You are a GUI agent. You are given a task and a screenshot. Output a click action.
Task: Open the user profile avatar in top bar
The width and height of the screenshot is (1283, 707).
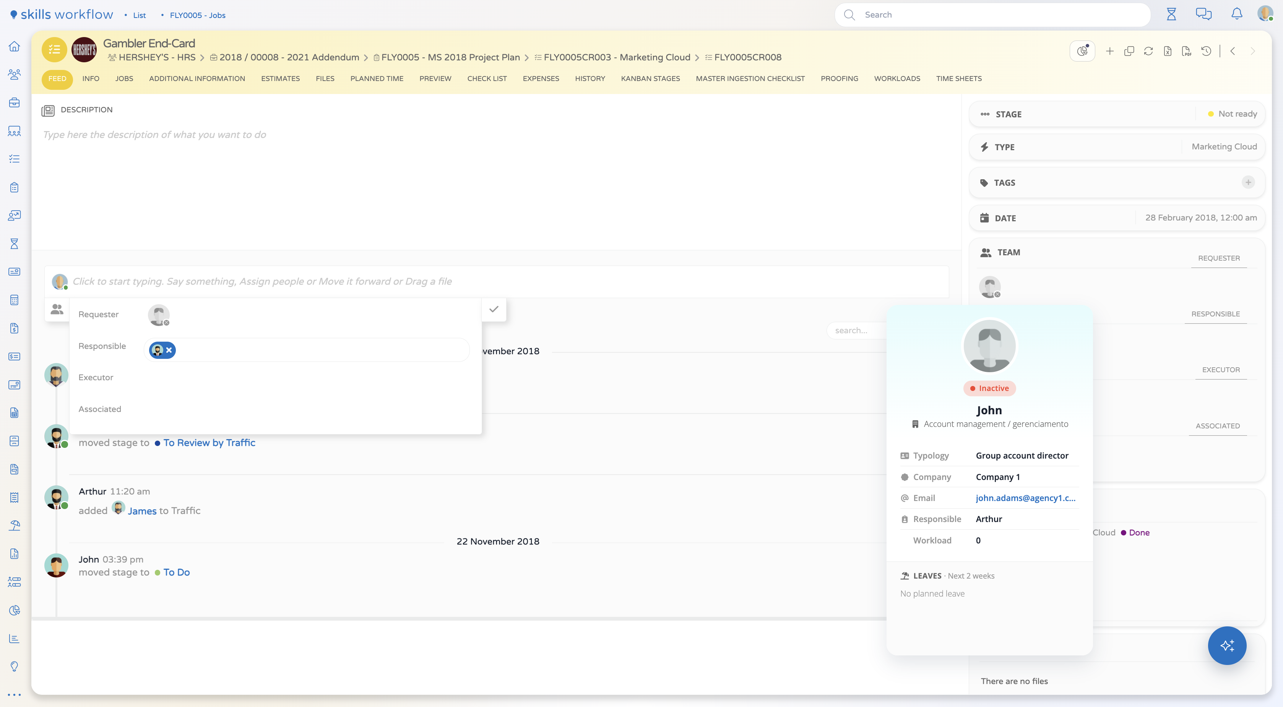[x=1265, y=13]
